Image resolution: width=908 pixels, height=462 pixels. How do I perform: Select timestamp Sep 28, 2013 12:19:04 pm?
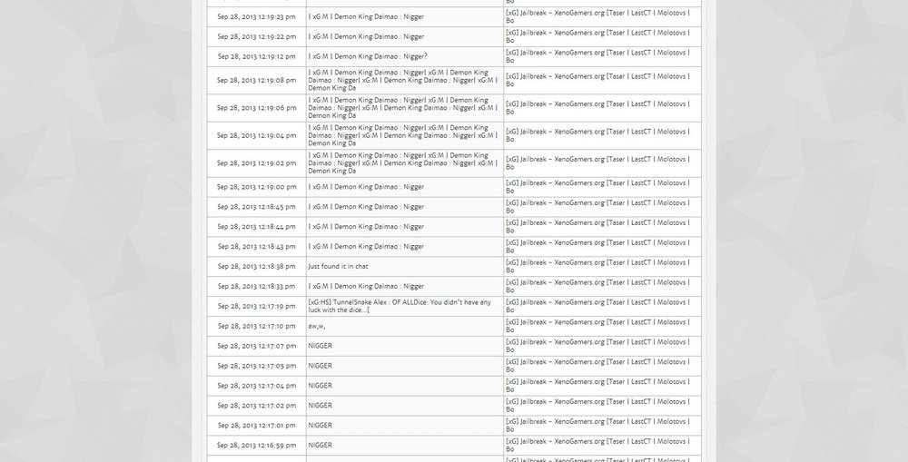point(257,135)
